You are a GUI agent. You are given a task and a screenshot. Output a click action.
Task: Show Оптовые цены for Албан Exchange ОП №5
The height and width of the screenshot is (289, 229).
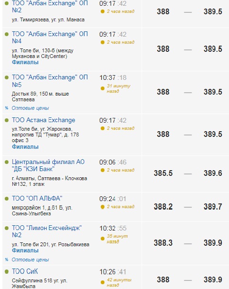click(30, 108)
